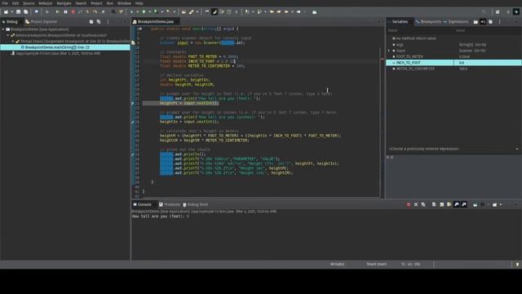This screenshot has height=294, width=522.
Task: Click the Step Return icon
Action: [103, 11]
